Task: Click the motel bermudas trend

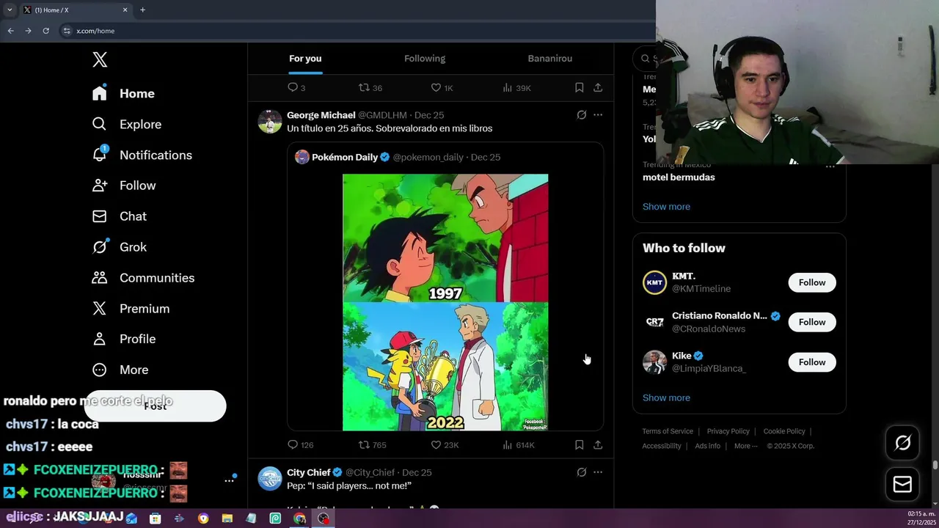Action: (679, 177)
